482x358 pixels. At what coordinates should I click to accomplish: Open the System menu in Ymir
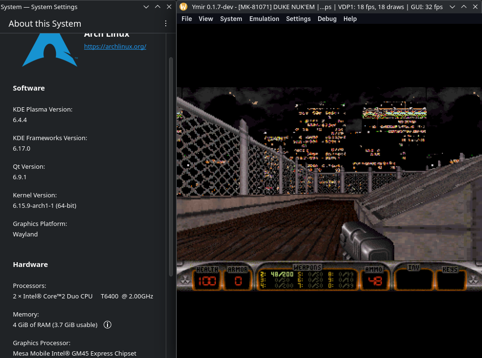(x=231, y=19)
